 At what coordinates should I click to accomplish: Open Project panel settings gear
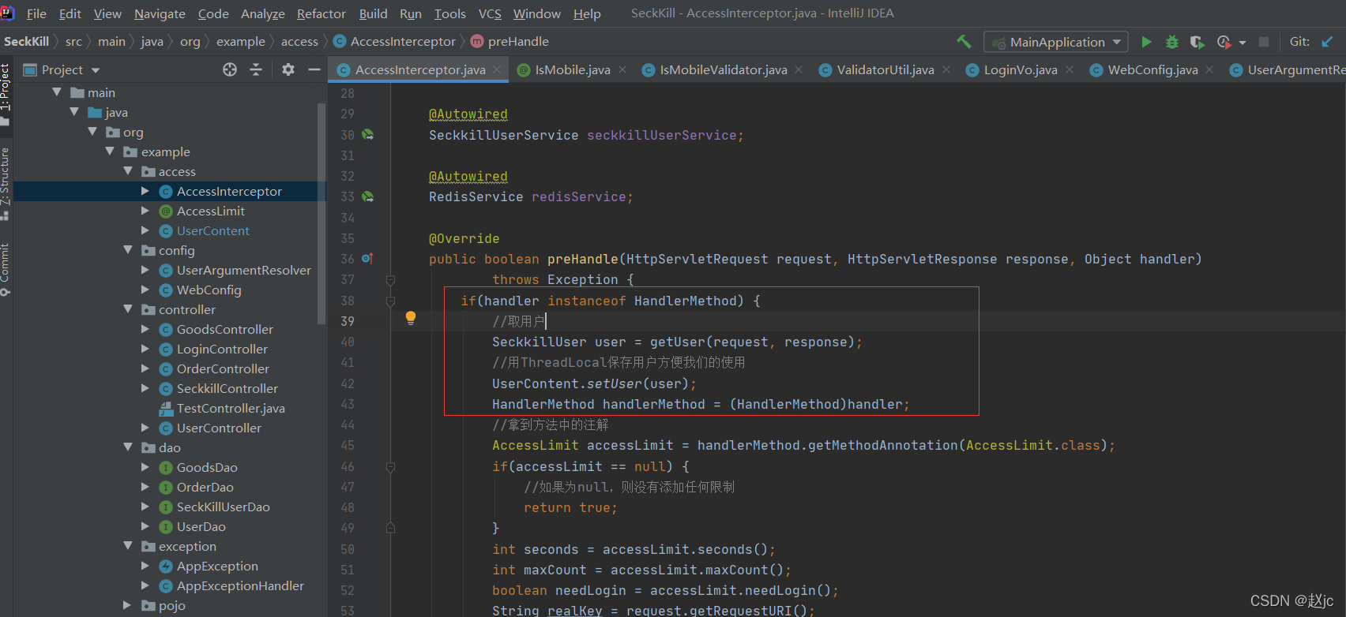click(288, 69)
